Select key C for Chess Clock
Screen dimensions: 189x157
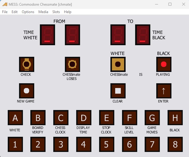tap(61, 117)
